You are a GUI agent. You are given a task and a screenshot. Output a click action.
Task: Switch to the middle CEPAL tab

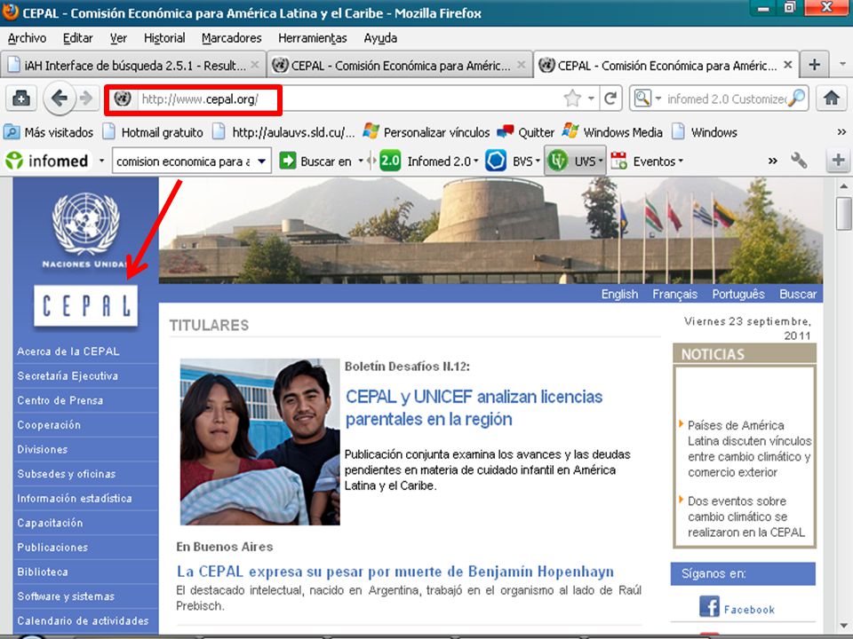tap(400, 65)
